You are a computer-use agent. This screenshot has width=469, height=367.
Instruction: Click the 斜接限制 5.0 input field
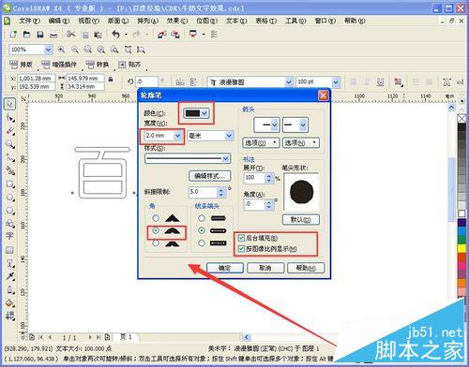pos(203,192)
